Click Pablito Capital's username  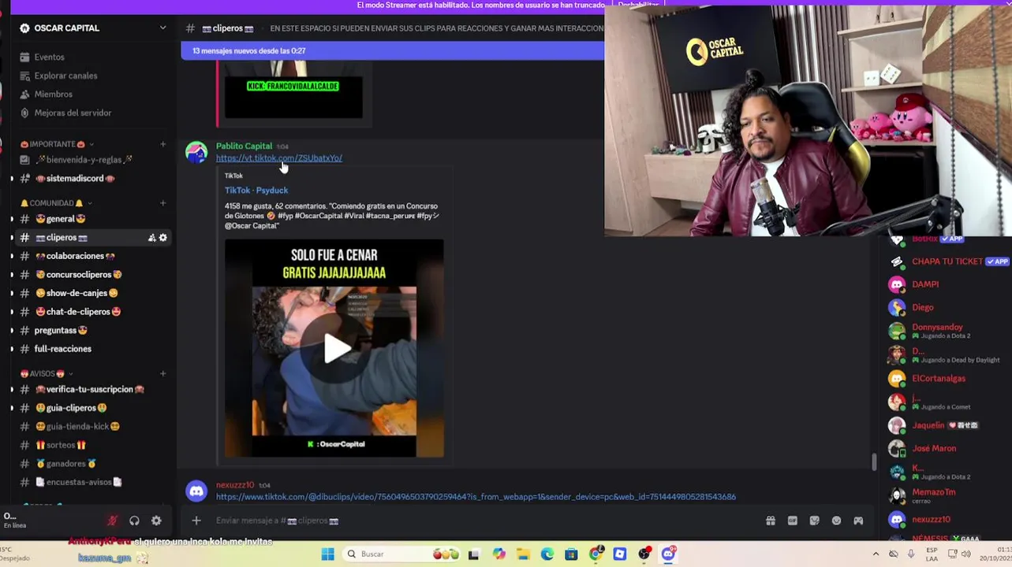pos(244,146)
